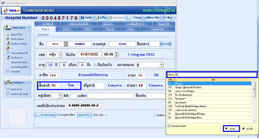Switch to the การเปลี่ยนชื่อ/HN tab
Viewport: 259px width, 138px height.
(135, 24)
